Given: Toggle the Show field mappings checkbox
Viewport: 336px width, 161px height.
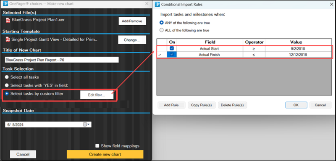Looking at the screenshot, I should tap(97, 146).
